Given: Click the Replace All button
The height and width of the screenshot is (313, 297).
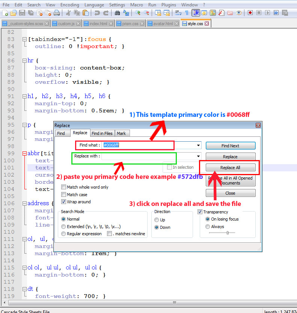Looking at the screenshot, I should [230, 168].
